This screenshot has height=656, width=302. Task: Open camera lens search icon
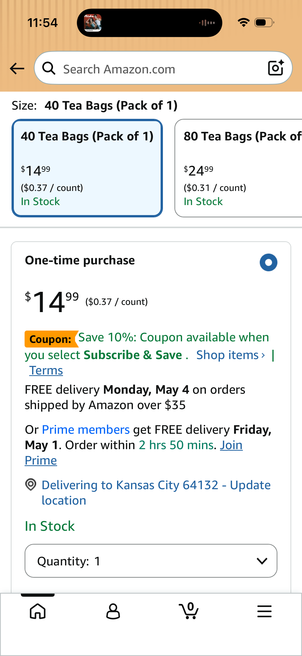(x=276, y=68)
